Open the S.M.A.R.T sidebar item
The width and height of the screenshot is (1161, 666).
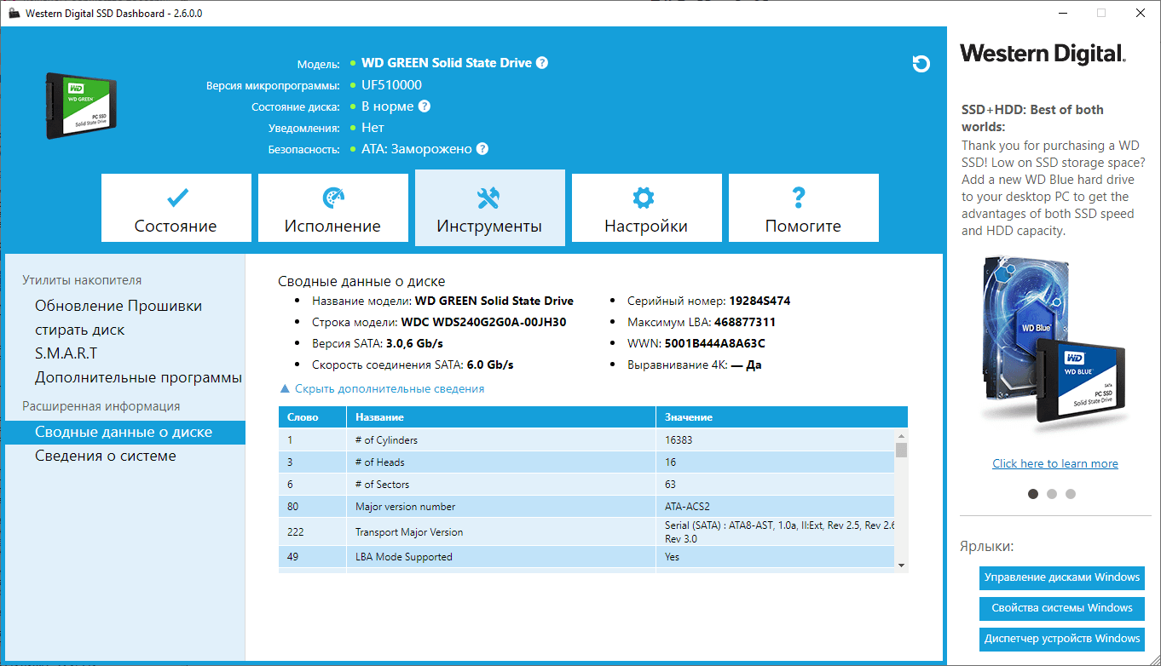[x=66, y=353]
